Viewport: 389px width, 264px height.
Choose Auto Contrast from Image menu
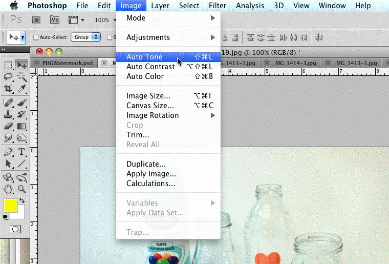[168, 67]
